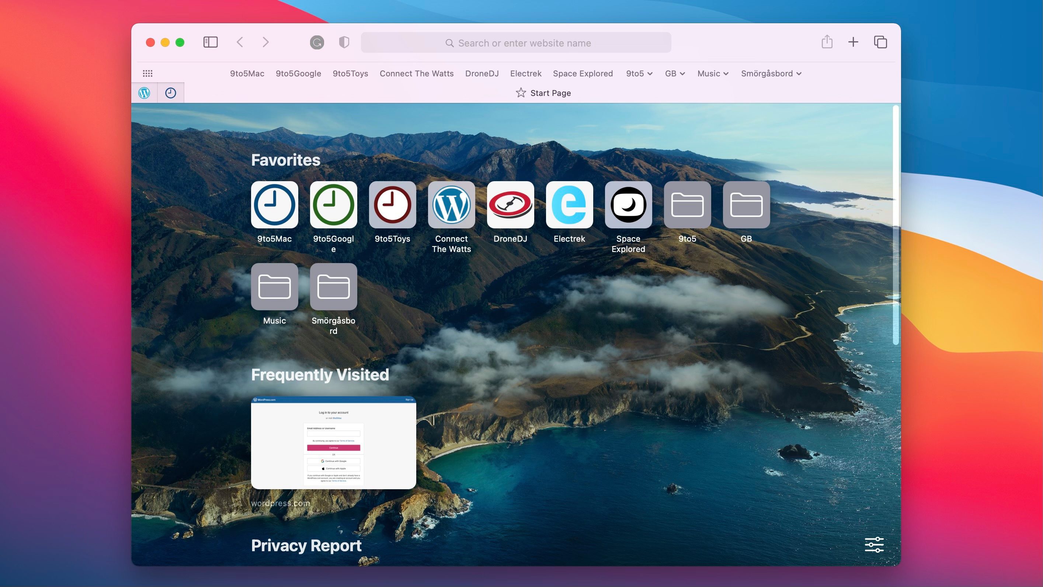This screenshot has height=587, width=1043.
Task: Open 9to5Google link in favorites bar
Action: coord(298,73)
